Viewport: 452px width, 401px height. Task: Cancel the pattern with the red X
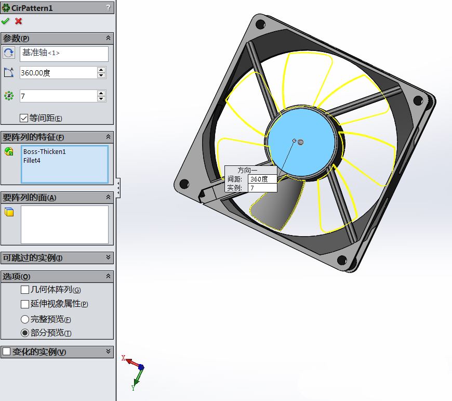pos(19,21)
